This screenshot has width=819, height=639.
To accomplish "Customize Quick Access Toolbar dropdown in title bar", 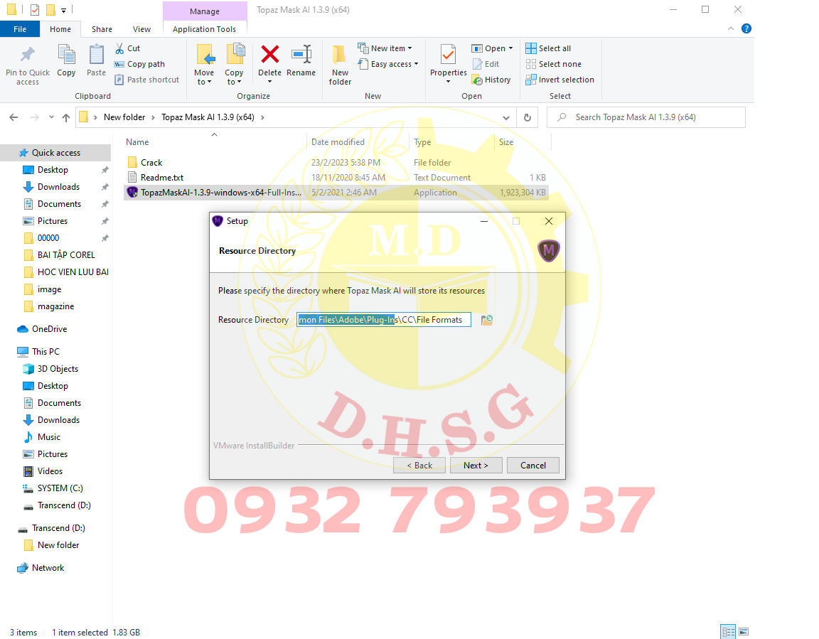I will [x=63, y=10].
